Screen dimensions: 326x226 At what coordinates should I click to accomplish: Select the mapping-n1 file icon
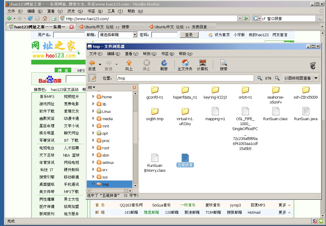click(215, 111)
